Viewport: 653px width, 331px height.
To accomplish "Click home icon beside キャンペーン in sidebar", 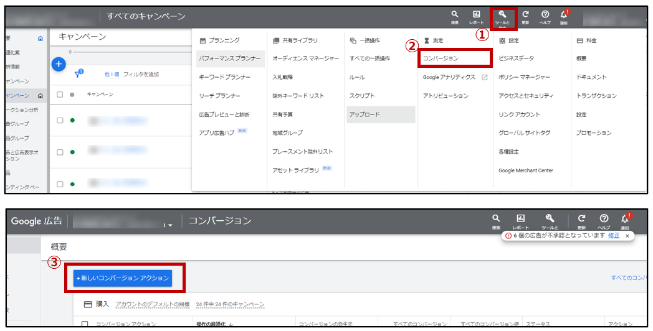I will click(x=41, y=96).
